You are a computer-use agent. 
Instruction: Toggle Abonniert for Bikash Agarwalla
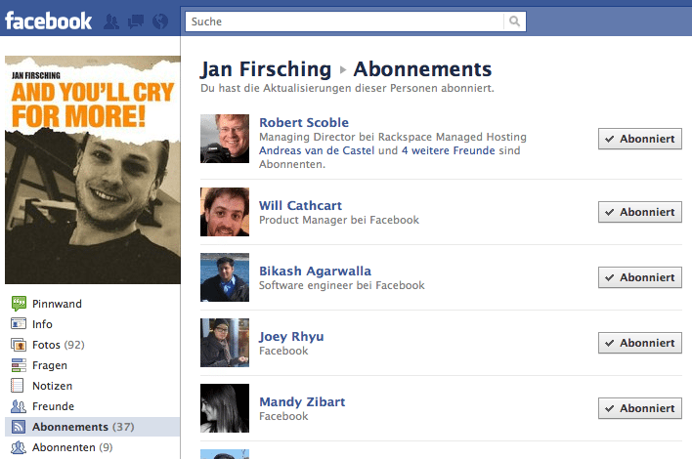pyautogui.click(x=640, y=277)
